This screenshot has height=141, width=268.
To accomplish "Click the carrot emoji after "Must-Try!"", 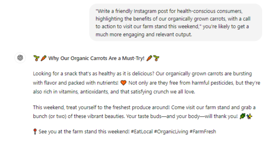I will [x=149, y=58].
